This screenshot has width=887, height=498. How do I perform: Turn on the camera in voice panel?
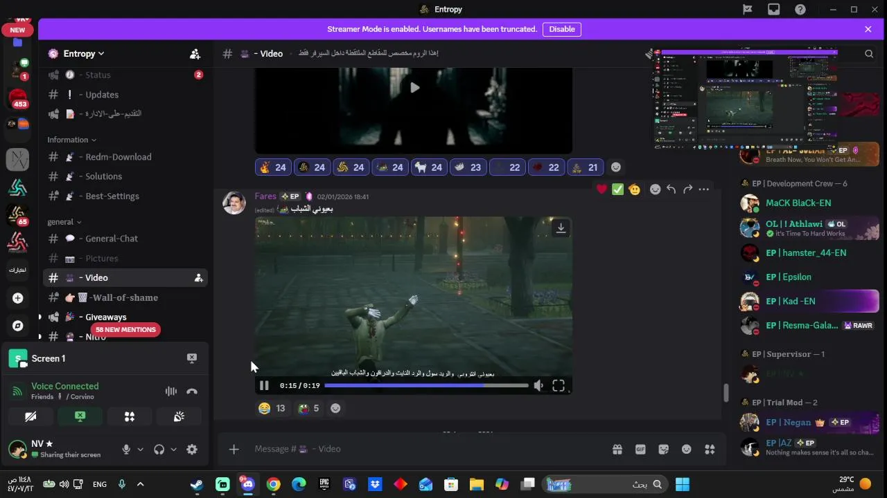(x=30, y=416)
